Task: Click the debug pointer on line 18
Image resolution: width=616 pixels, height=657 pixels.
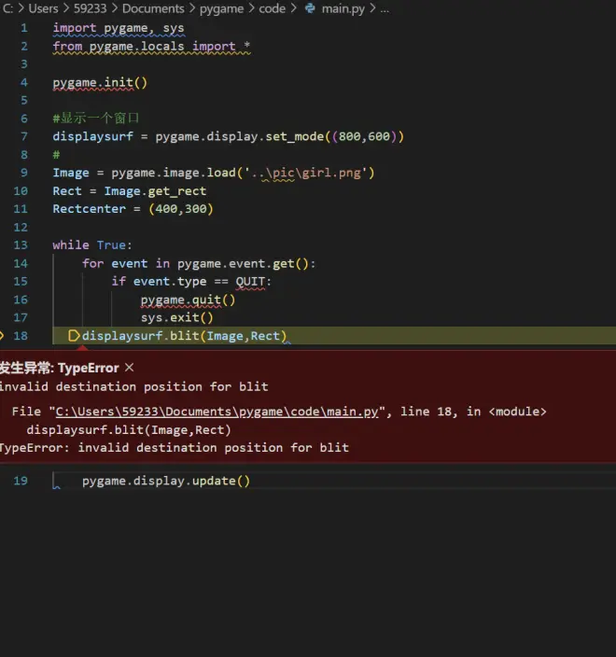Action: click(x=75, y=336)
